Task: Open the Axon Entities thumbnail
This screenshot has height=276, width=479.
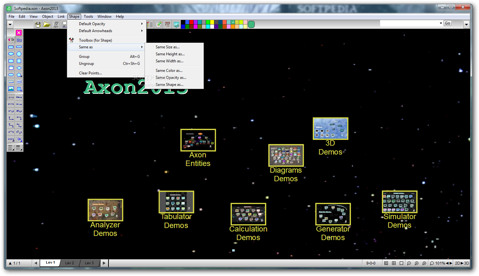Action: (x=198, y=140)
